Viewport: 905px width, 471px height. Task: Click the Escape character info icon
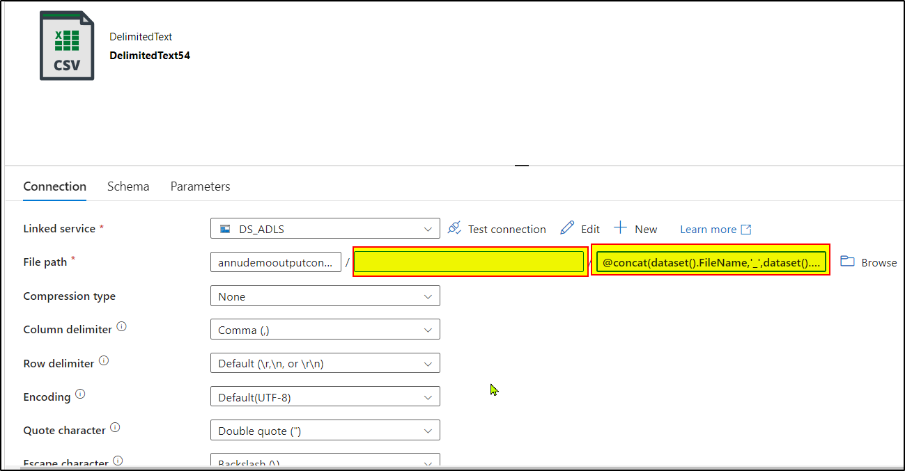click(118, 459)
